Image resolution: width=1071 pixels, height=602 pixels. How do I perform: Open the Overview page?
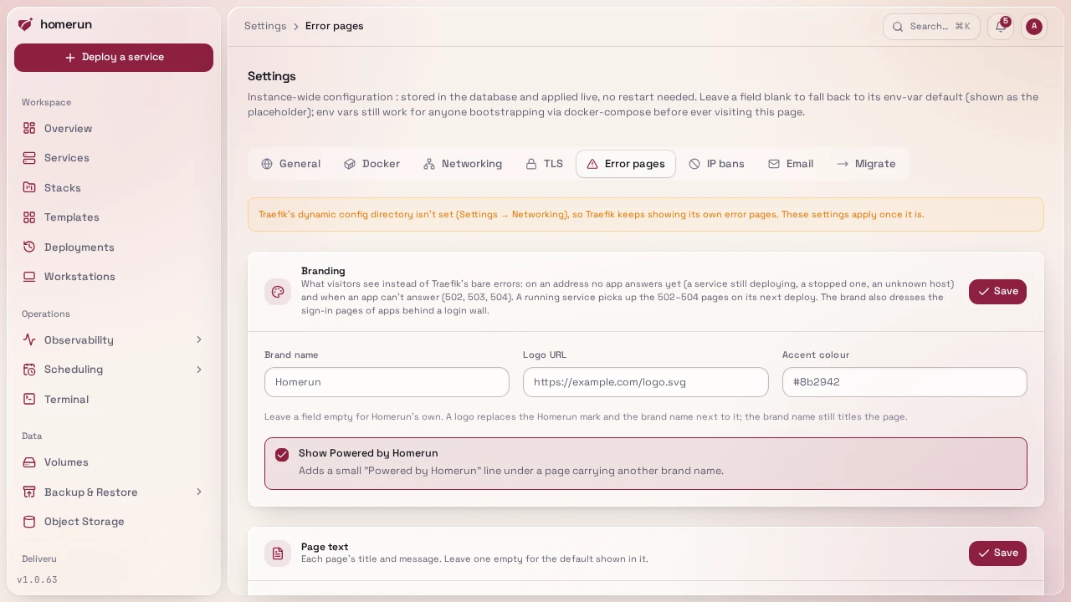[x=114, y=128]
